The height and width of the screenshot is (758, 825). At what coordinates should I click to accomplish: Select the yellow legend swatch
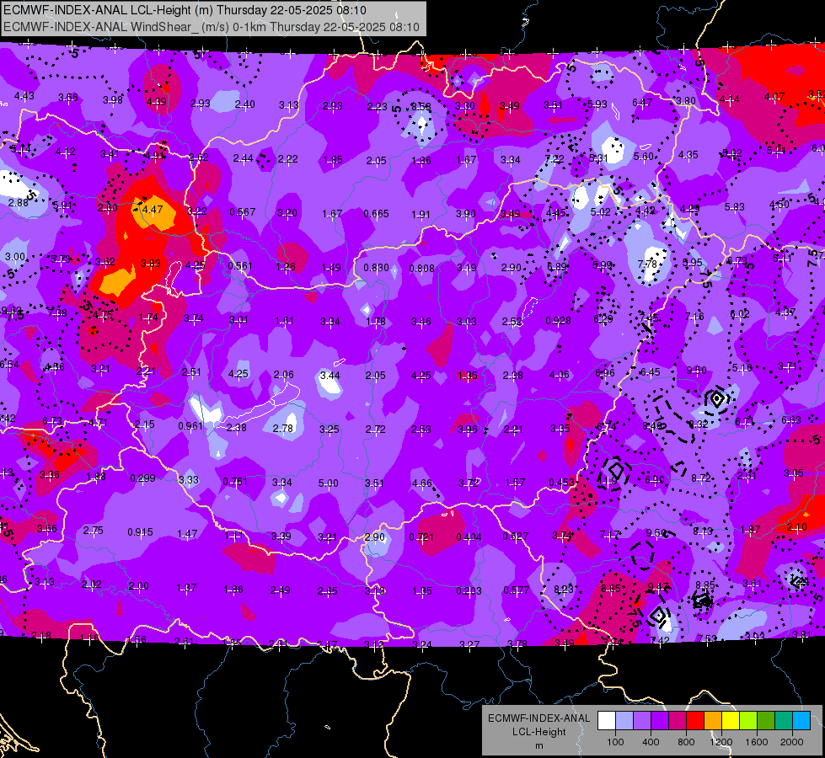[x=731, y=721]
